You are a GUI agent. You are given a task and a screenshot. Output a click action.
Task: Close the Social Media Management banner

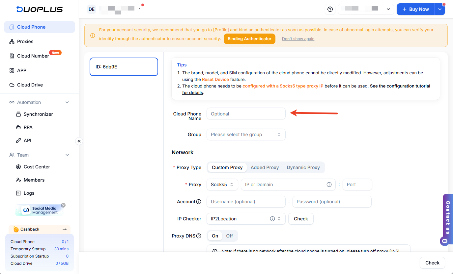coord(63,205)
